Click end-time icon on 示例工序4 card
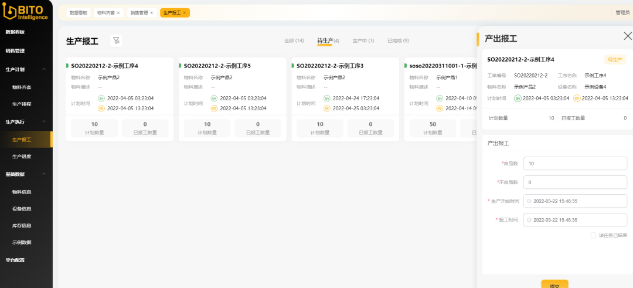Image resolution: width=633 pixels, height=288 pixels. 102,109
